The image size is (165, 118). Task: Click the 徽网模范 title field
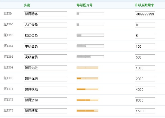(x=45, y=89)
